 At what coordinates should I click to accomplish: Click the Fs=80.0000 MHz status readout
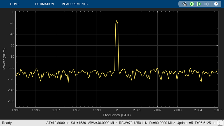pos(162,123)
